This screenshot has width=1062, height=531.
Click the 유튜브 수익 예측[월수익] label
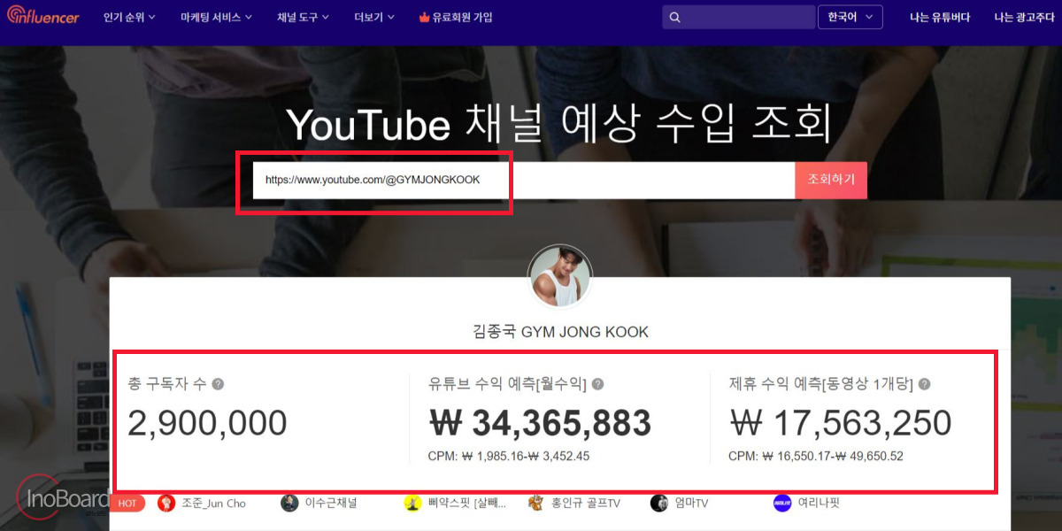point(507,384)
